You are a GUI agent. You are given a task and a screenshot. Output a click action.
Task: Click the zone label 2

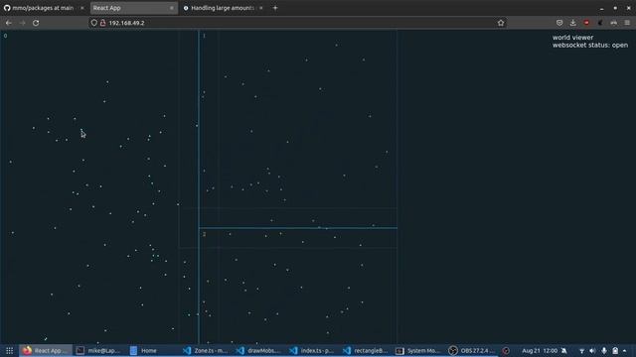tap(204, 234)
